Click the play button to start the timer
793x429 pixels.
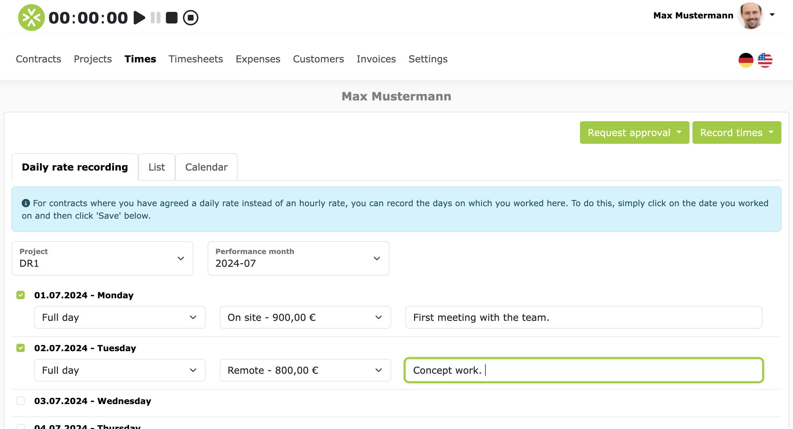[139, 18]
